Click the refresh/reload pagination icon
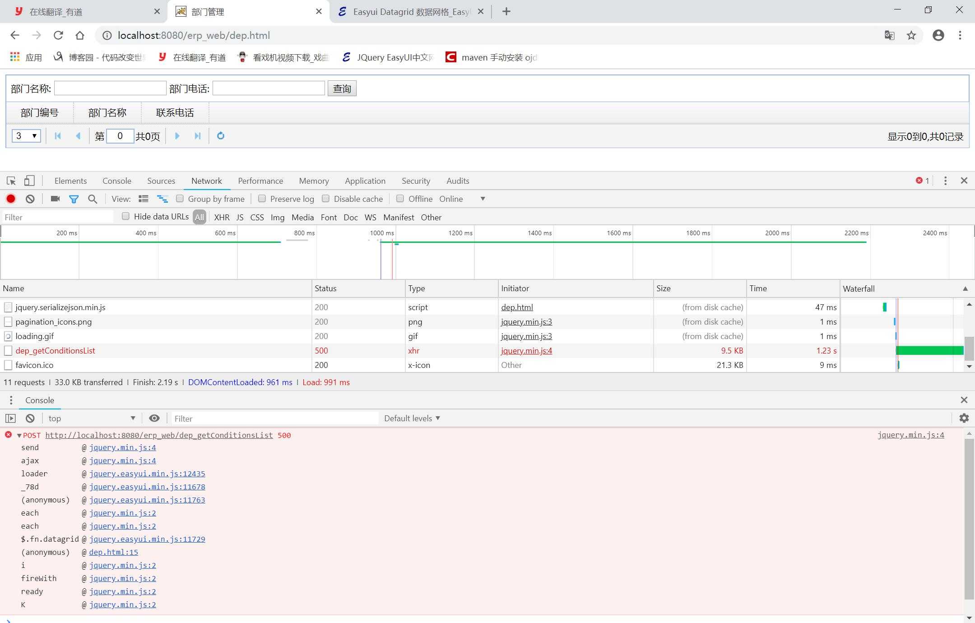 (x=220, y=136)
